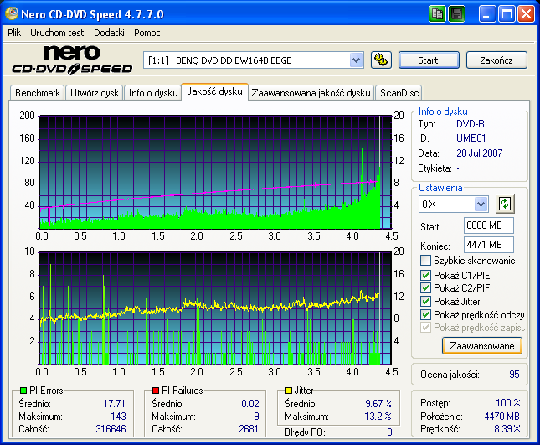Click Jitter maximum value 13.2 %
540x445 pixels.
378,417
